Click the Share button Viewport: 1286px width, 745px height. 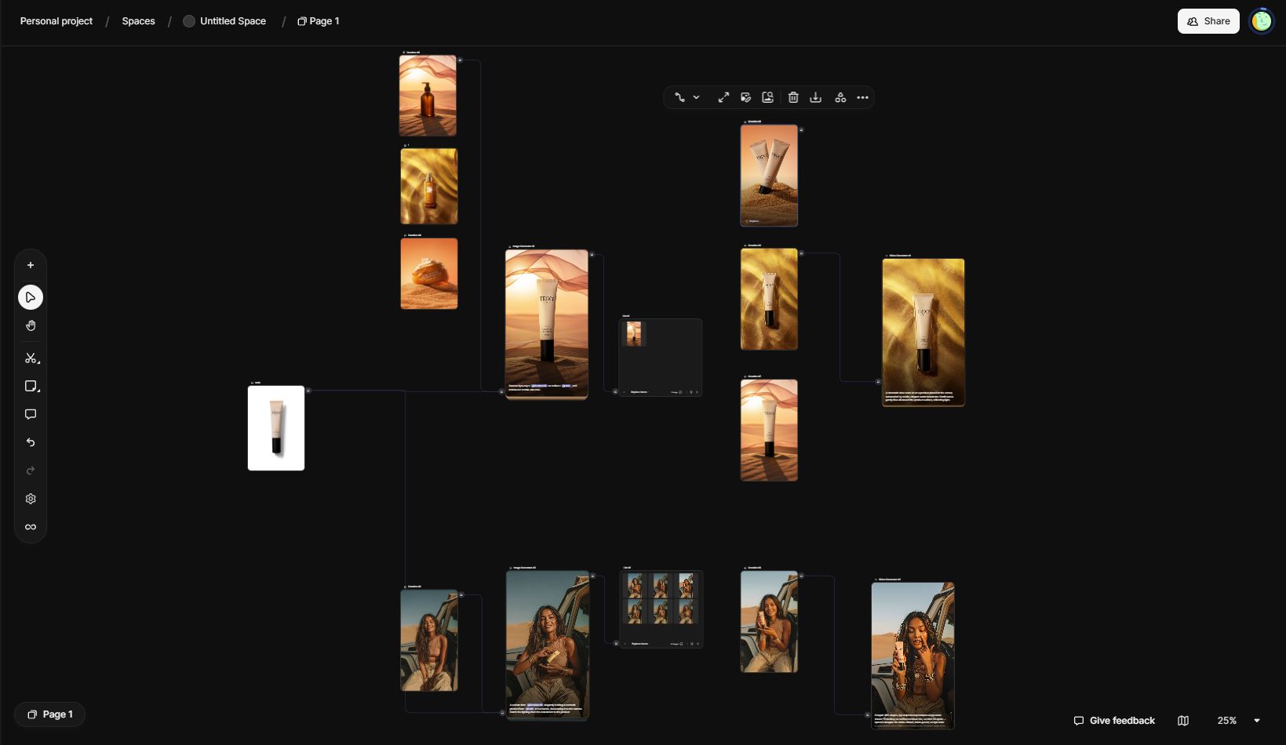click(x=1208, y=21)
